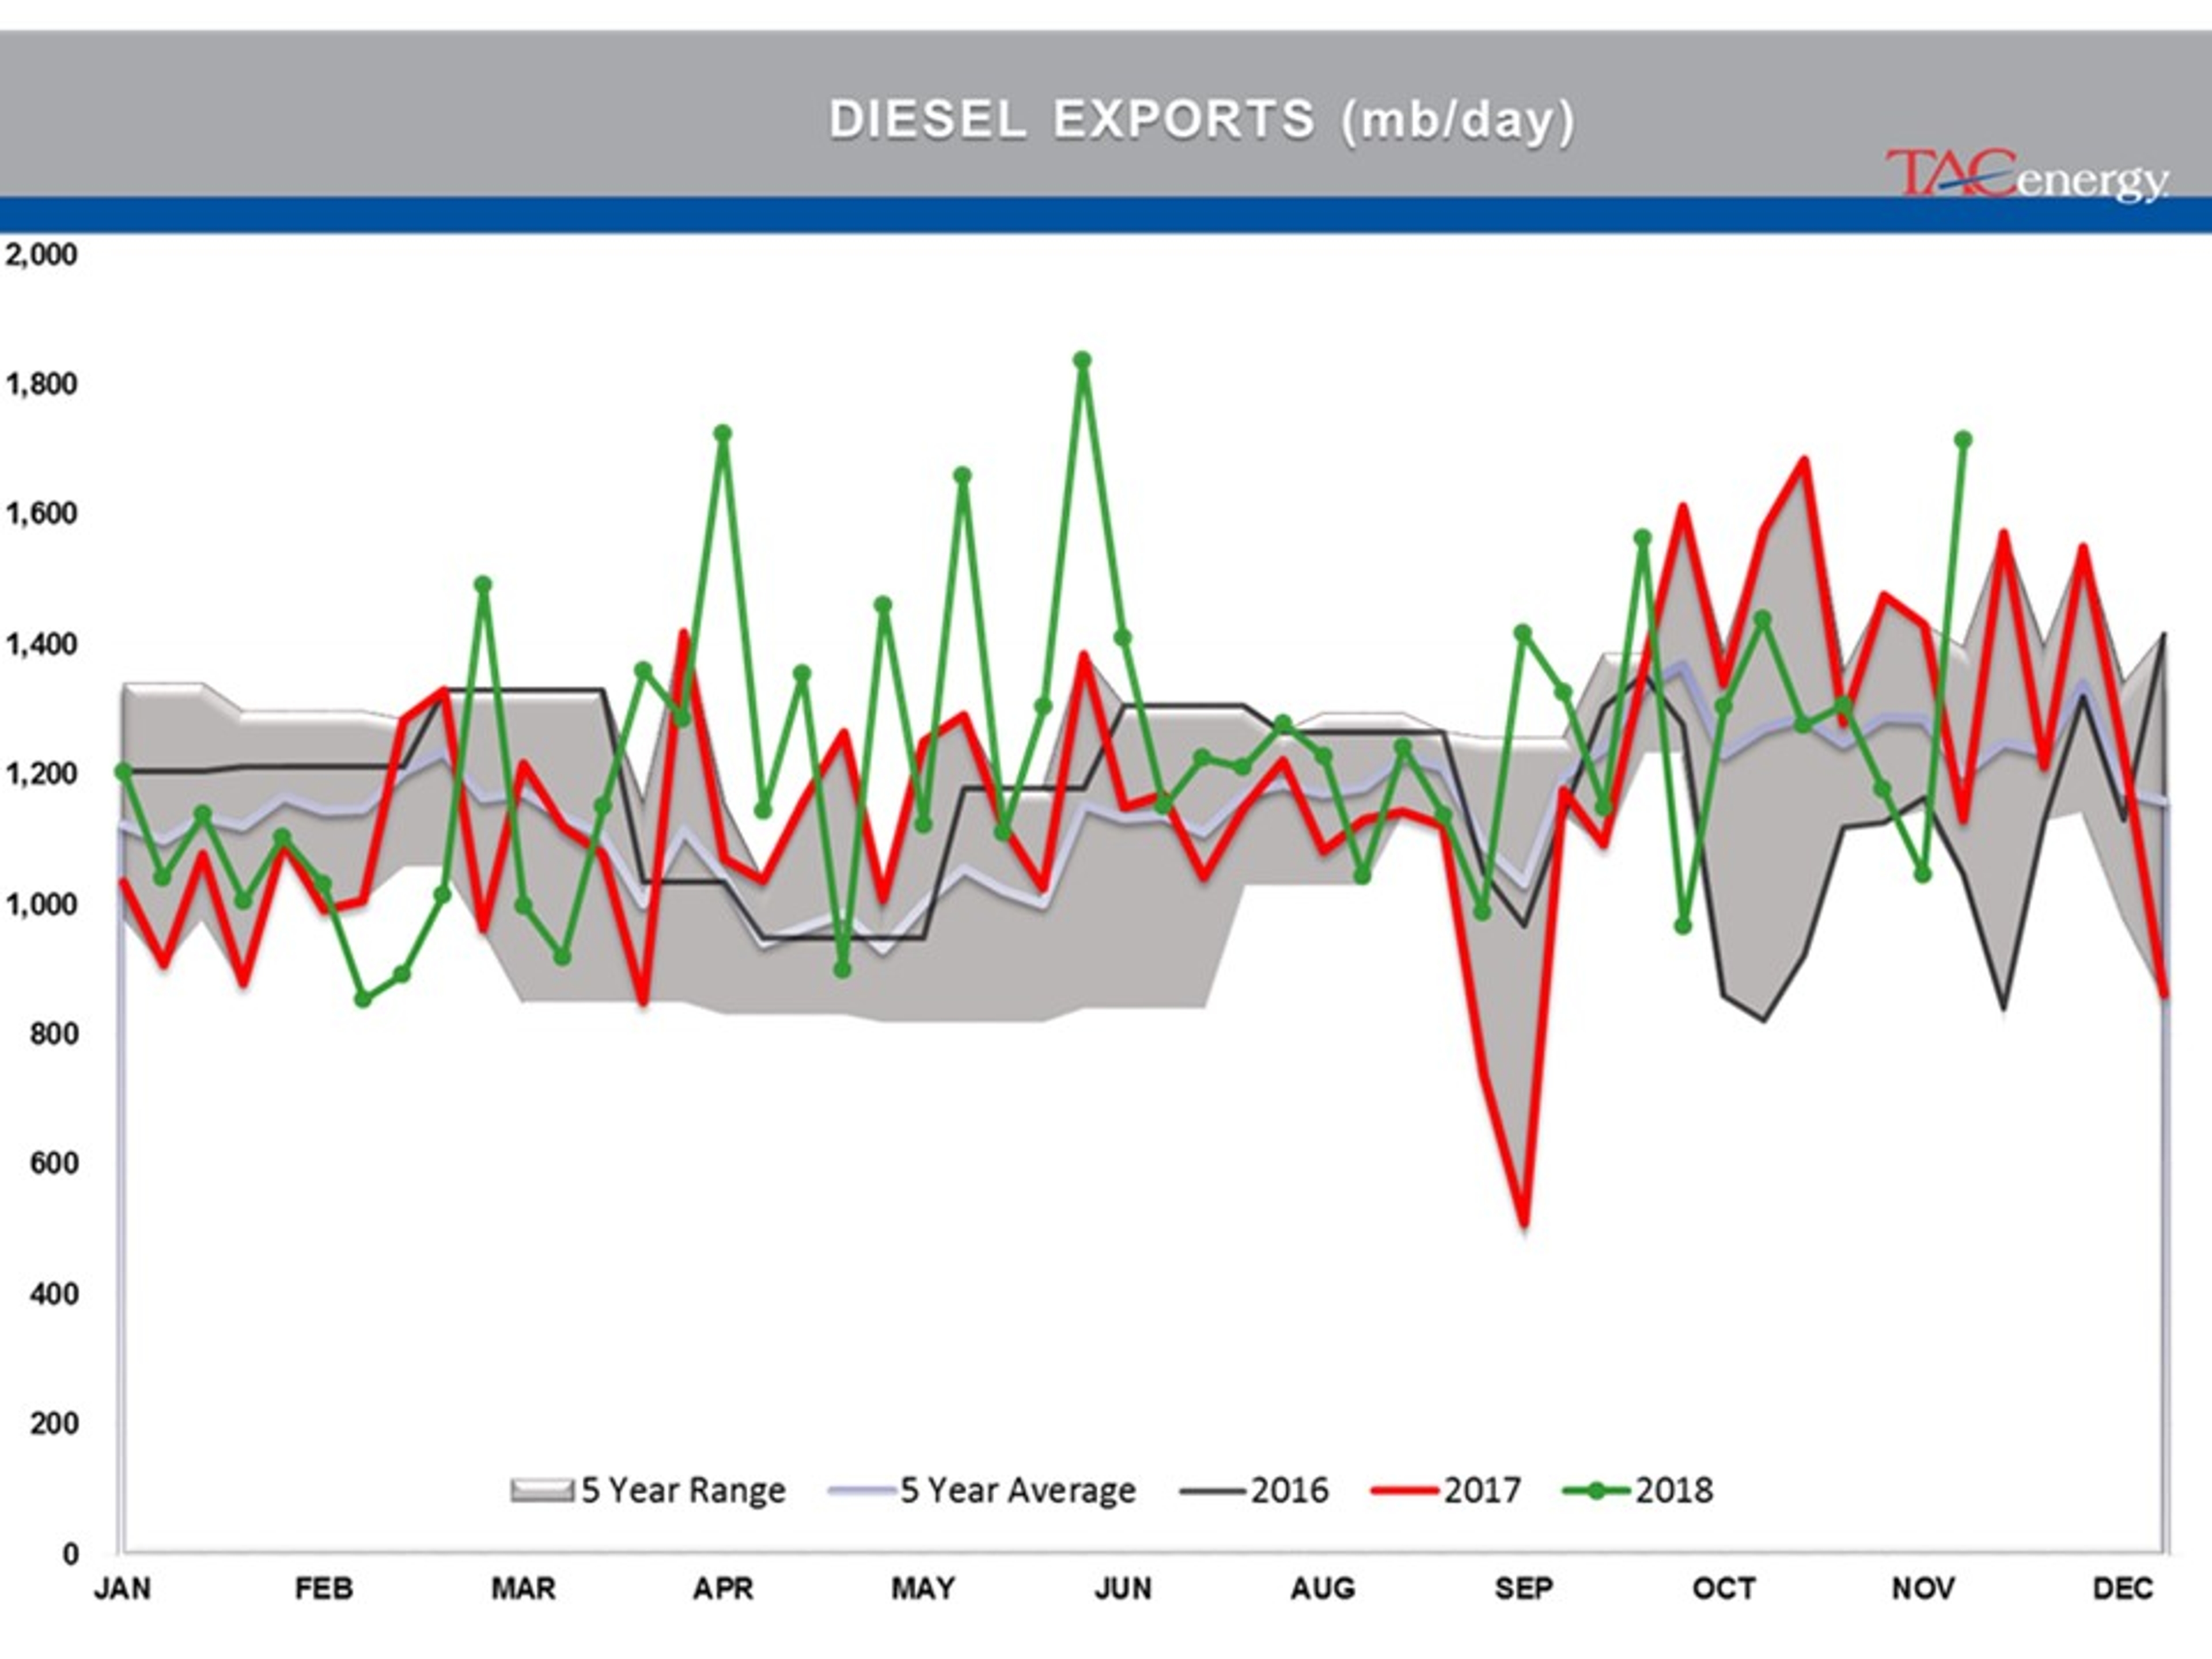The height and width of the screenshot is (1659, 2212).
Task: Click the OCT axis label
Action: pos(1723,1588)
